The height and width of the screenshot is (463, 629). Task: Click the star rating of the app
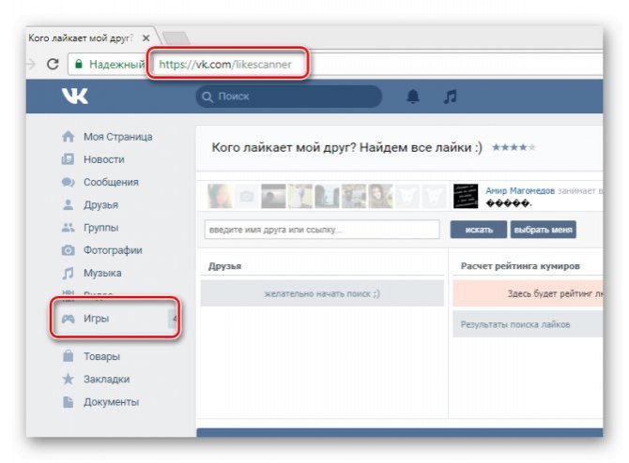(x=514, y=147)
